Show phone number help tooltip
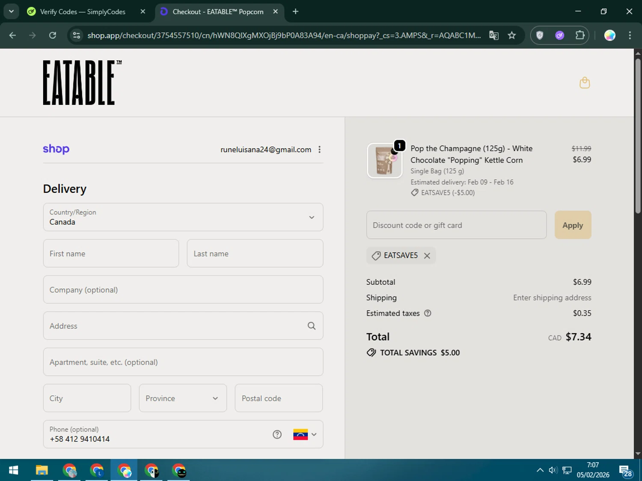Screen dimensions: 642x481 277,434
